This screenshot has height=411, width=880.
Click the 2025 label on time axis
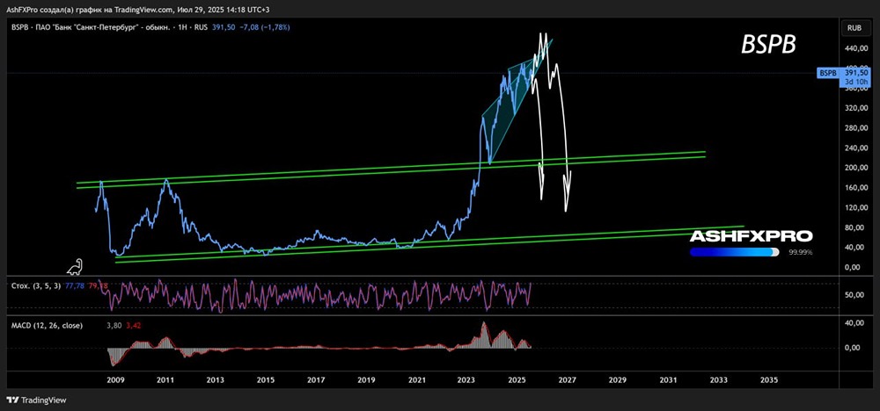point(517,380)
